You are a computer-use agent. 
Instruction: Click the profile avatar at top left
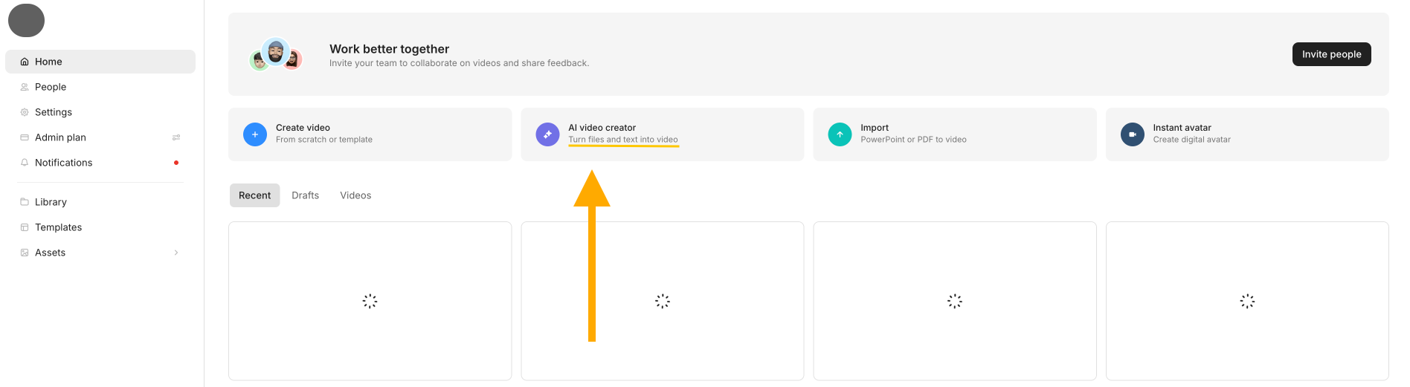[x=26, y=20]
